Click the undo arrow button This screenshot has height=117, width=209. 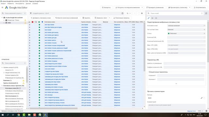[127, 13]
